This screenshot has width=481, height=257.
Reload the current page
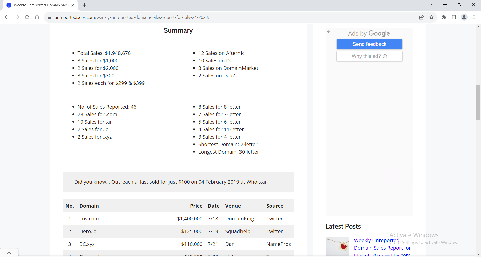(x=27, y=17)
